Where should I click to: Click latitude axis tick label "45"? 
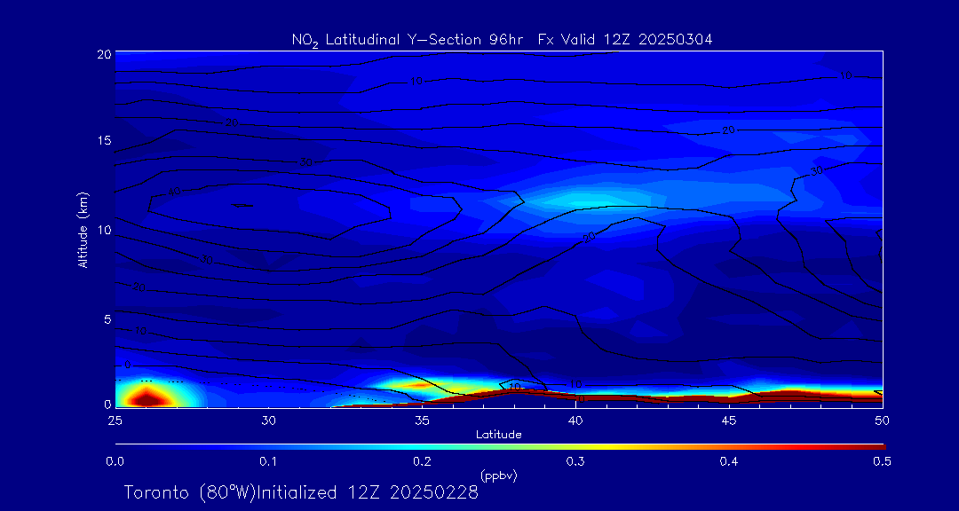pyautogui.click(x=729, y=421)
